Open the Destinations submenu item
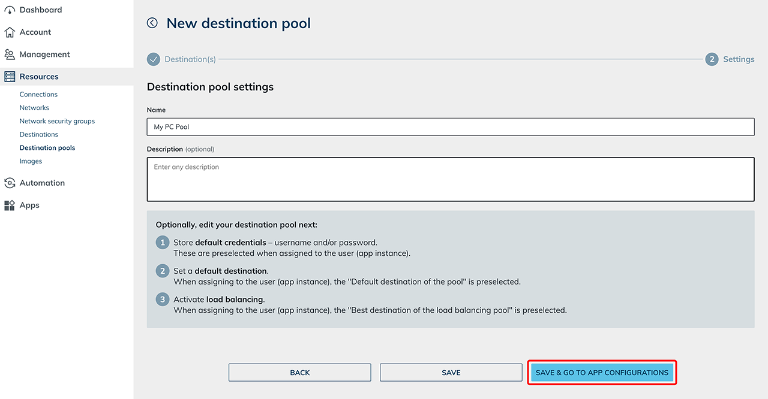The image size is (768, 399). (x=39, y=135)
